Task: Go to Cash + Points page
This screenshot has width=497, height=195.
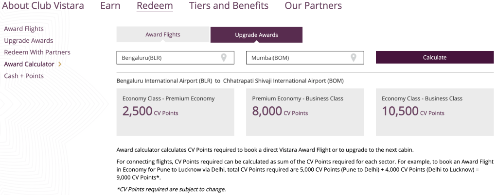Action: [24, 76]
